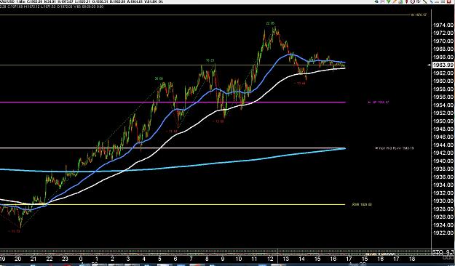Image resolution: width=455 pixels, height=266 pixels.
Task: Click hour 5 on the time axis
Action: [159, 259]
